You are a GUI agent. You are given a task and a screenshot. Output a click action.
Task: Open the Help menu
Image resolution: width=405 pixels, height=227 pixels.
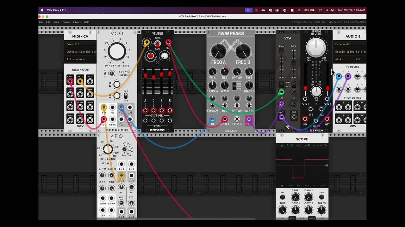click(86, 22)
